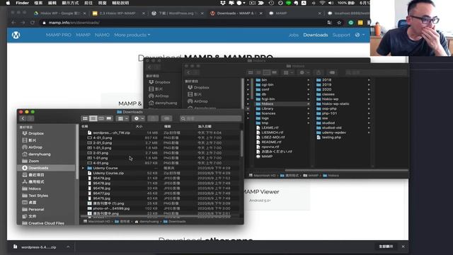453x255 pixels.
Task: Switch Downloads window to icon view
Action: click(85, 118)
